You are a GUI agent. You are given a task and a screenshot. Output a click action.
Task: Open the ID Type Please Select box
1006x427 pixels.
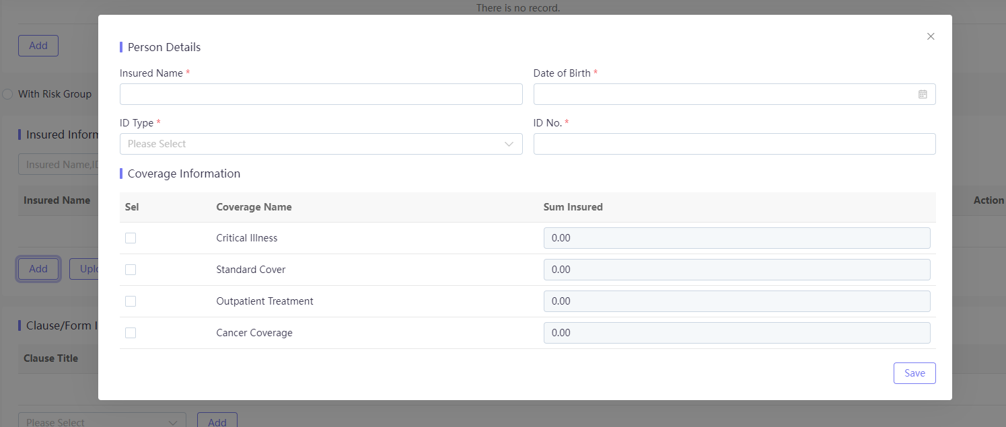321,144
